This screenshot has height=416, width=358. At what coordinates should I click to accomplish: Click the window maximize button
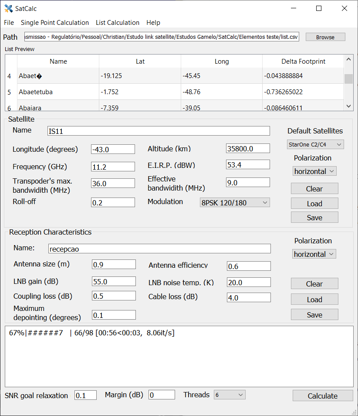319,8
